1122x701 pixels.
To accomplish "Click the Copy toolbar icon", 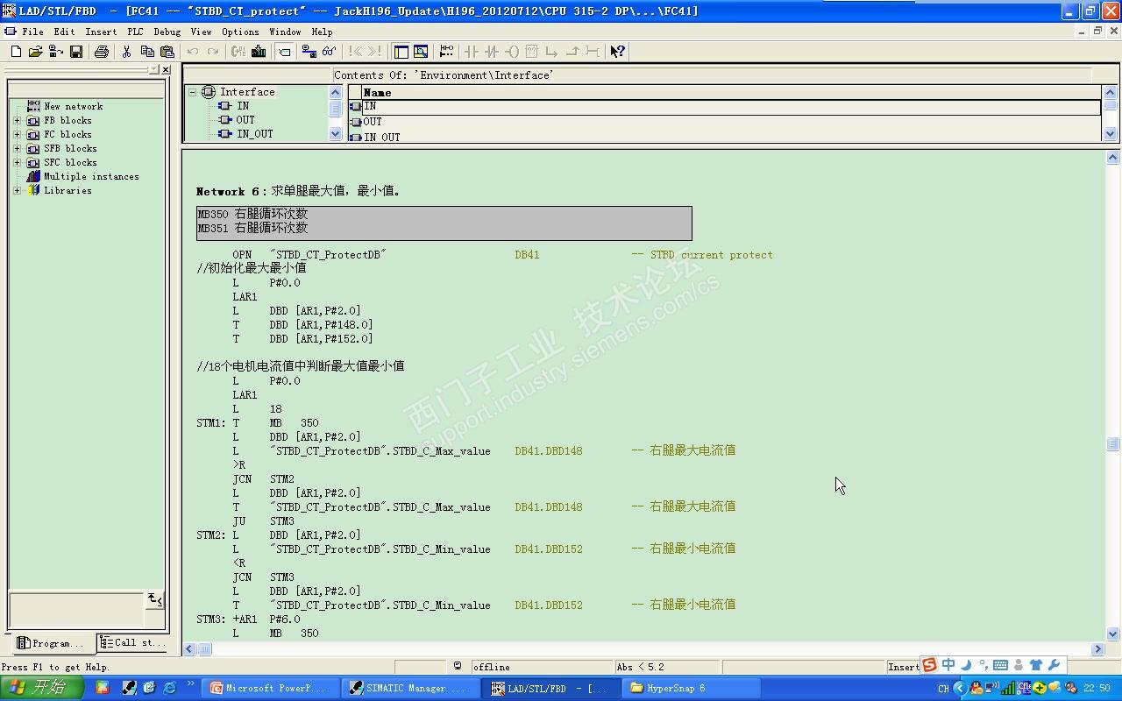I will coord(147,52).
